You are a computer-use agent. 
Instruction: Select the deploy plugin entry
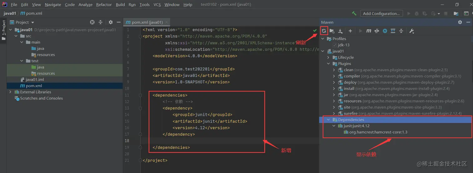[395, 82]
